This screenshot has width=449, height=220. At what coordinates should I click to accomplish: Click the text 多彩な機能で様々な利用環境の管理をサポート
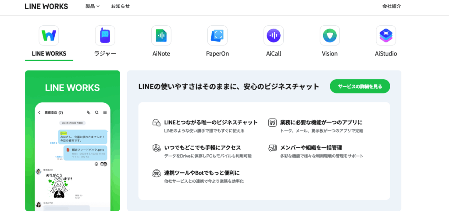pyautogui.click(x=322, y=156)
